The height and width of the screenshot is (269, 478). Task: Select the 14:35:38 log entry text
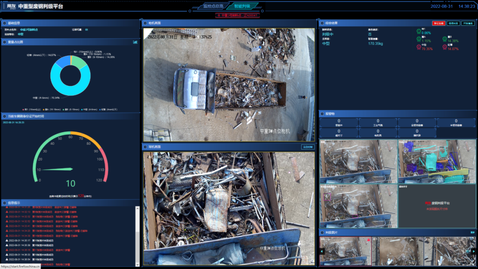point(31,245)
